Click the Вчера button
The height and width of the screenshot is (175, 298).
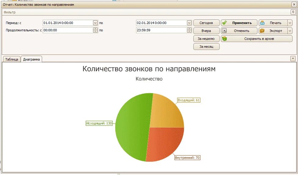[206, 31]
